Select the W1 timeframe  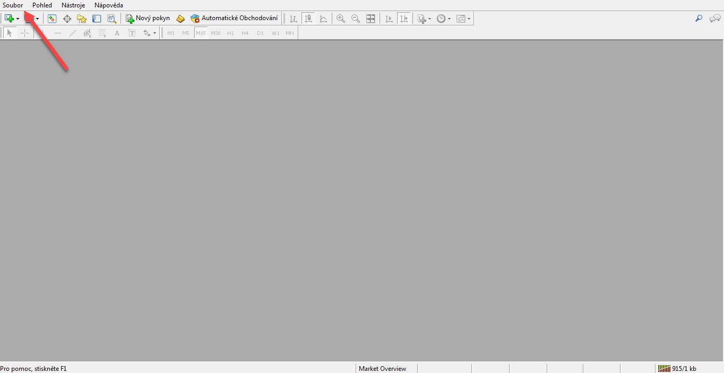tap(275, 33)
